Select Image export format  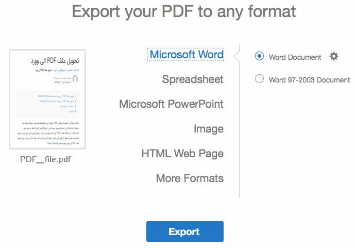click(x=208, y=129)
